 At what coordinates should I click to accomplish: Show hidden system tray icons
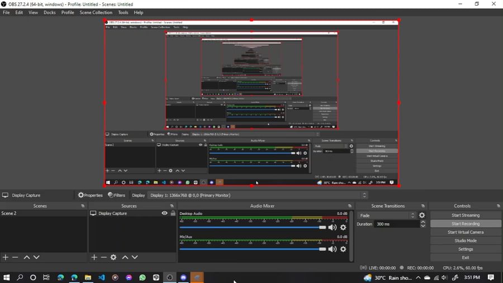418,277
